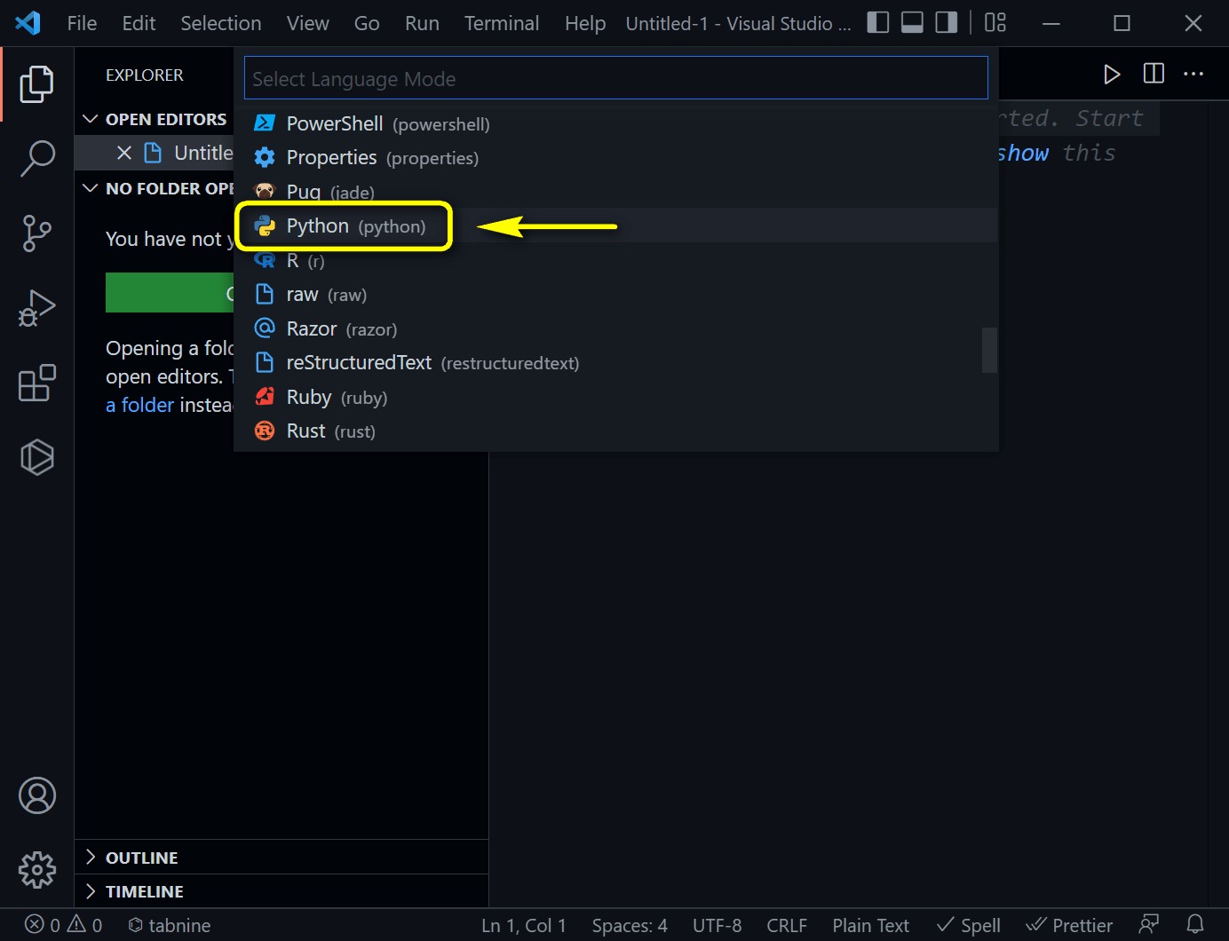Choose Pug (jade) language mode
The width and height of the screenshot is (1229, 941).
[x=616, y=192]
